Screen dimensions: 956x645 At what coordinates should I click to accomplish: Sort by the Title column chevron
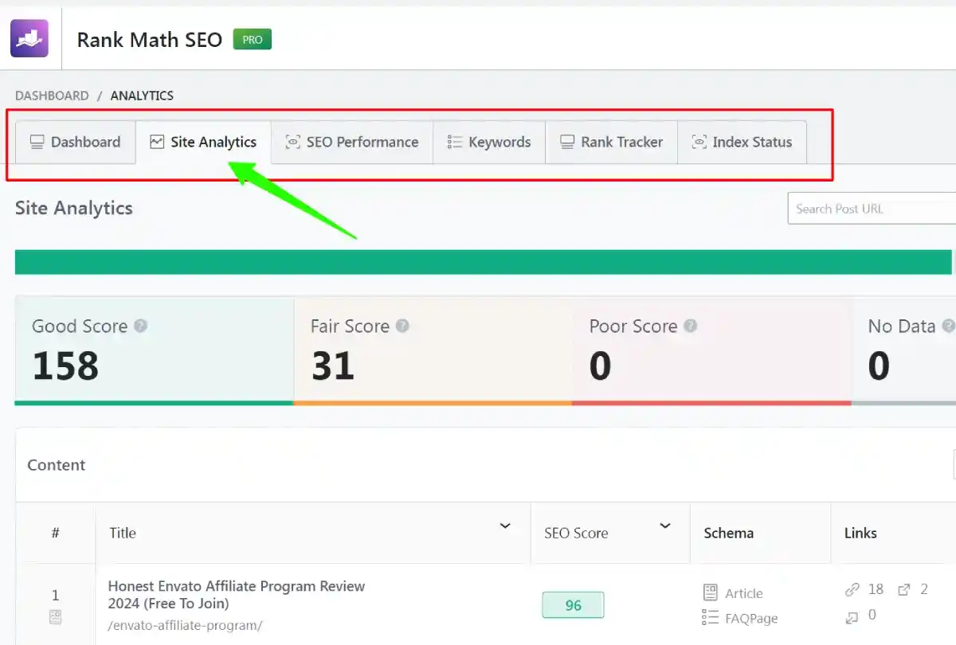505,526
